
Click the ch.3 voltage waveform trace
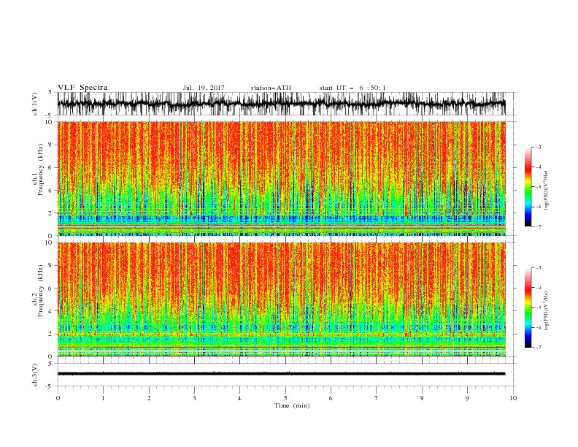[281, 374]
